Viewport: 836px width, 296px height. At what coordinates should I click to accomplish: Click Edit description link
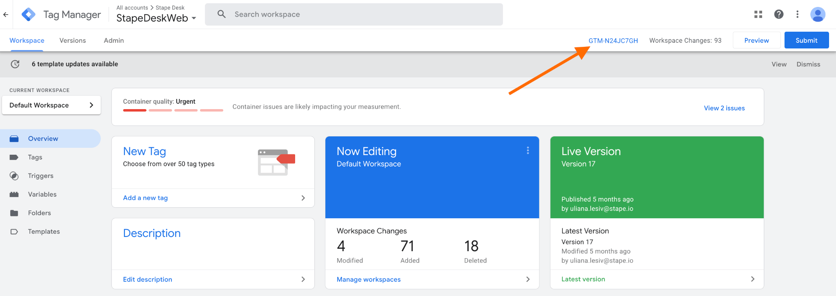click(147, 279)
